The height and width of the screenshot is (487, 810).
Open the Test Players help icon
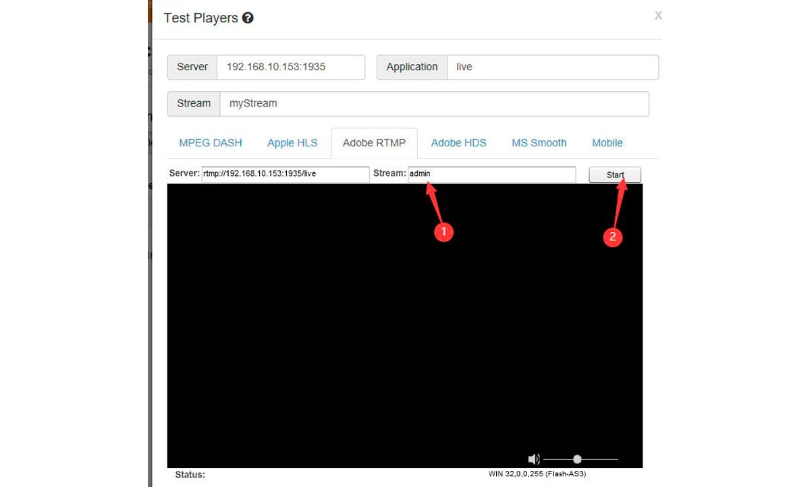point(248,18)
